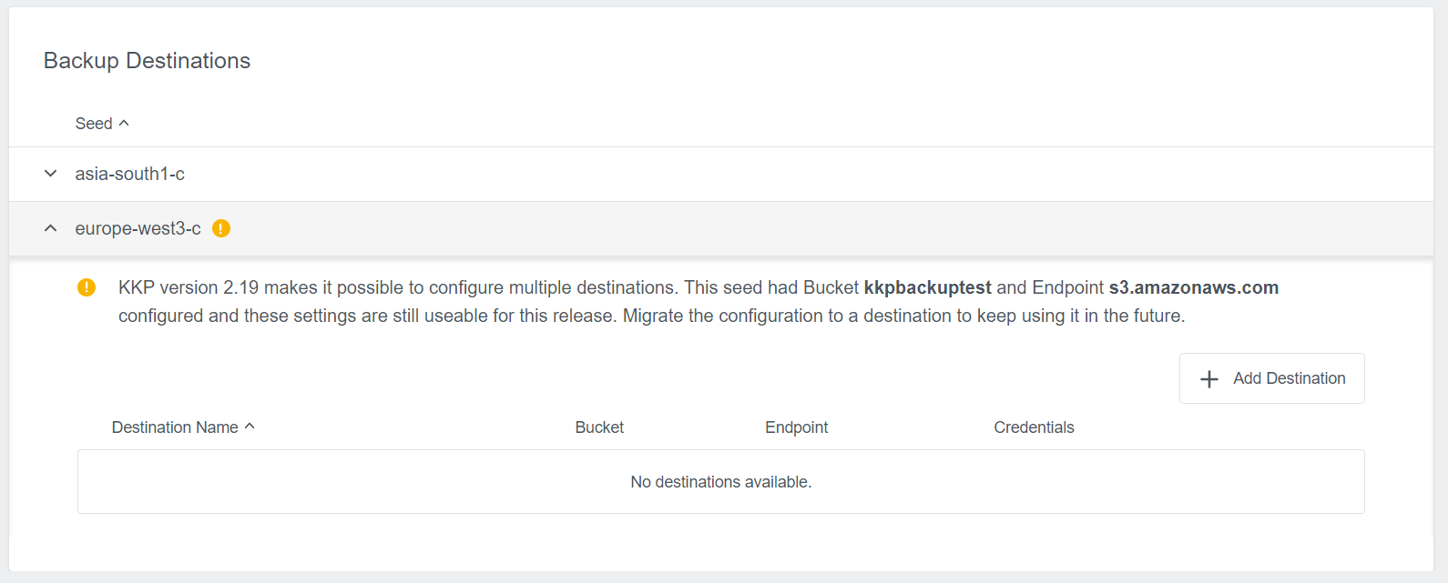The width and height of the screenshot is (1448, 583).
Task: Select the Bucket column header
Action: point(599,426)
